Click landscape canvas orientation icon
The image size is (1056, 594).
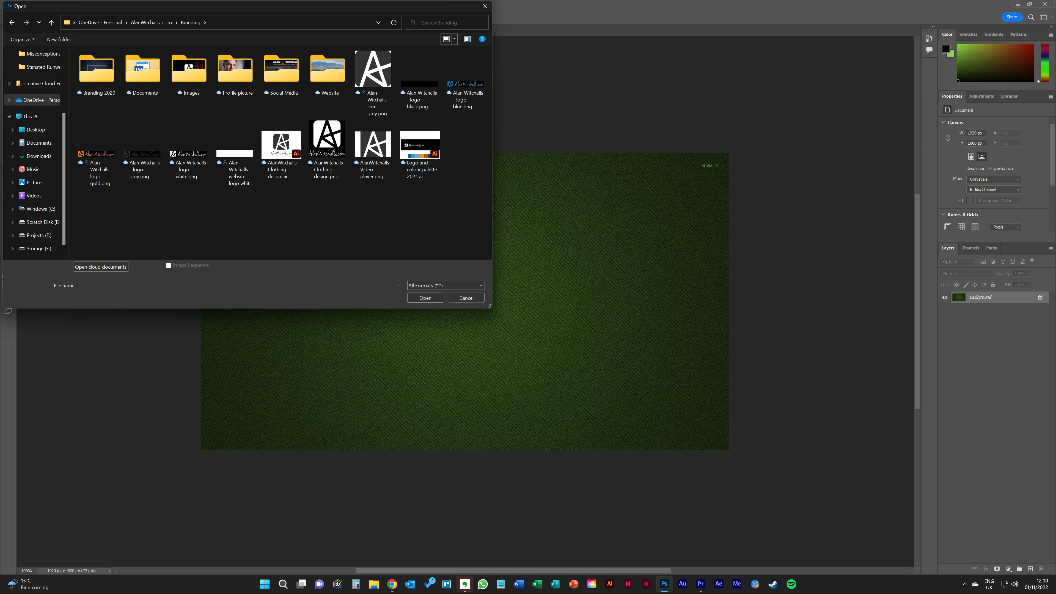pyautogui.click(x=982, y=156)
